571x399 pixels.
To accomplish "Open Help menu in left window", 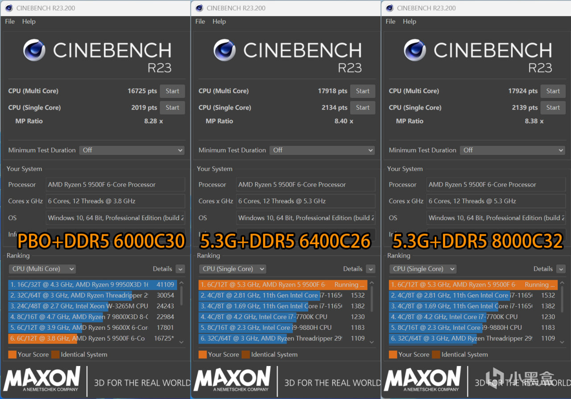I will click(29, 21).
